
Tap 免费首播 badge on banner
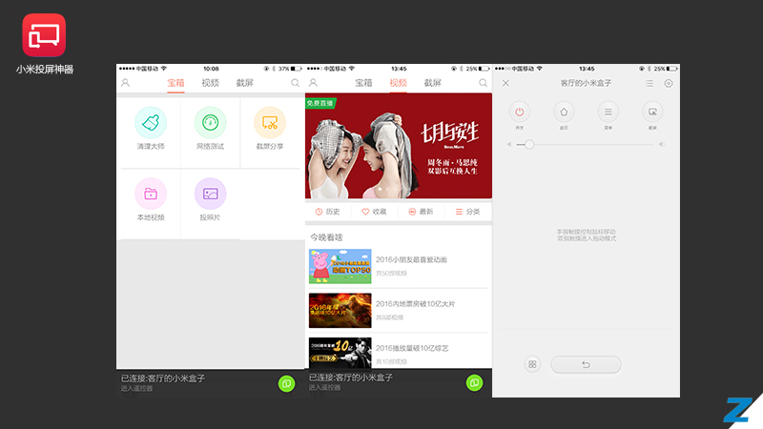[320, 104]
